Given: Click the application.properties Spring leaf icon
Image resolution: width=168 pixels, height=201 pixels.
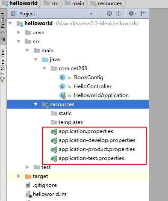Looking at the screenshot, I should 54,131.
